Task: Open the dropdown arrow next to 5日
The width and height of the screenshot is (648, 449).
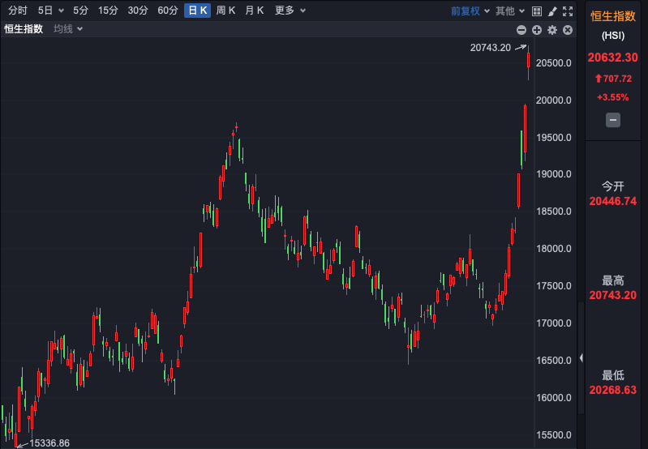Action: pyautogui.click(x=61, y=11)
